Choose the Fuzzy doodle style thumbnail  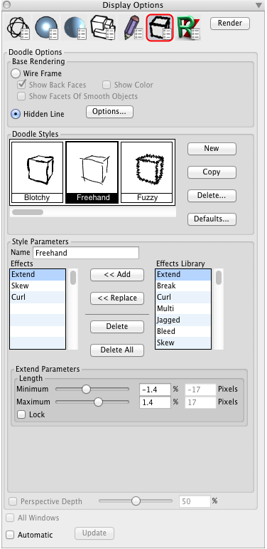147,172
